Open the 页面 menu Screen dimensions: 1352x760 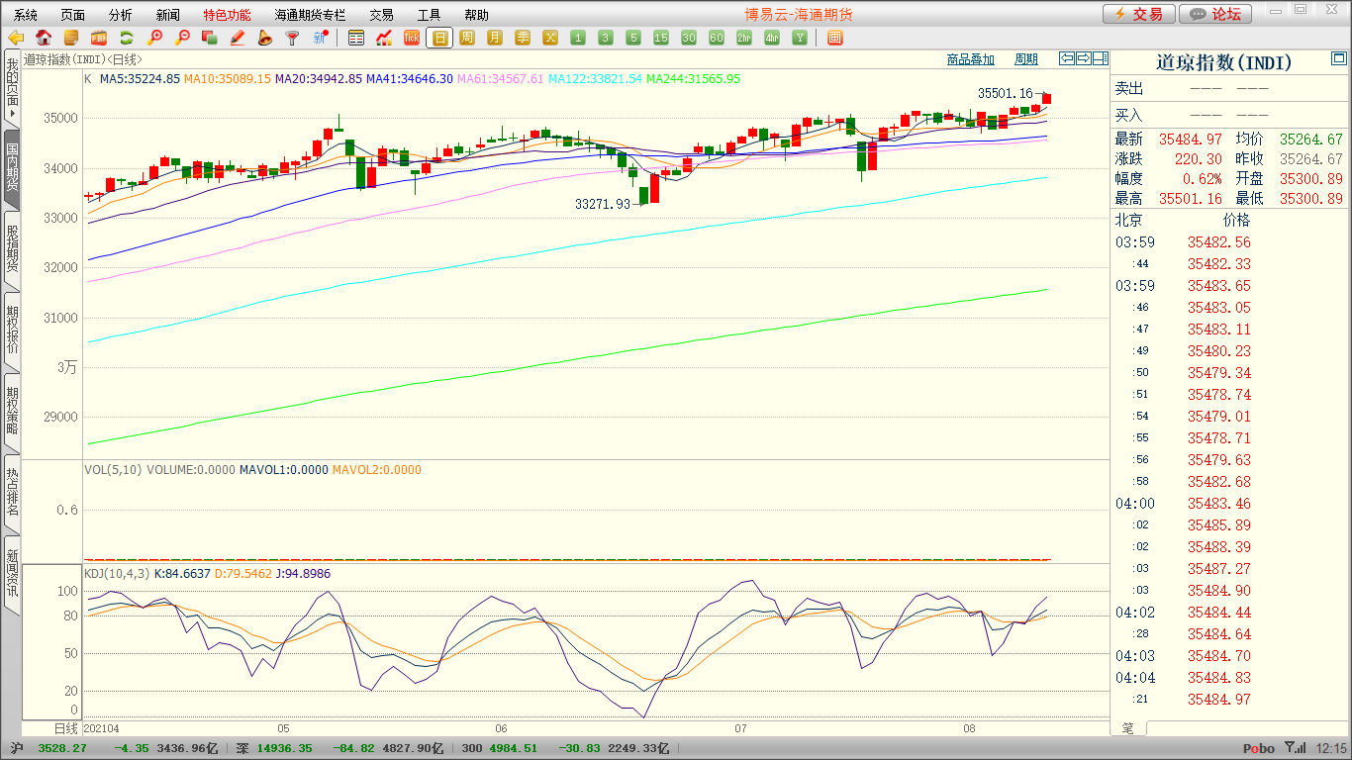72,15
